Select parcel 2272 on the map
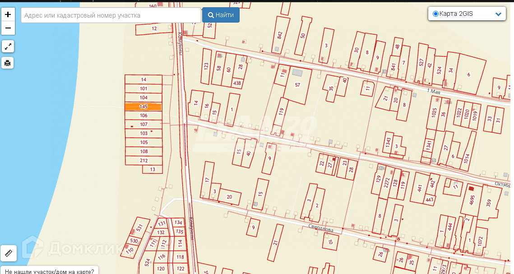The image size is (514, 274). [x=386, y=182]
